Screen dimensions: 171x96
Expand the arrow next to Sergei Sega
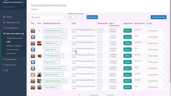[x=57, y=50]
